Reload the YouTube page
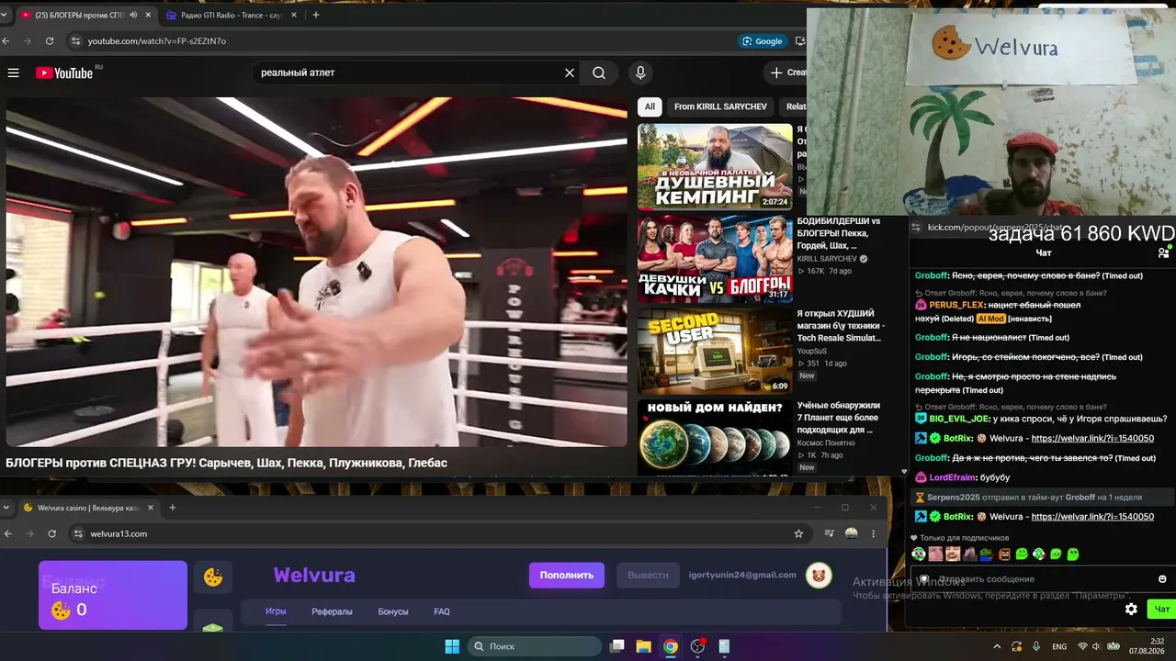Screen dimensions: 1176x661 pyautogui.click(x=50, y=41)
